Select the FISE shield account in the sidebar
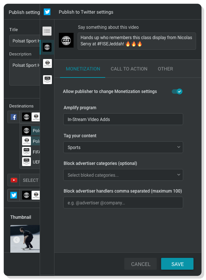 [x=47, y=80]
